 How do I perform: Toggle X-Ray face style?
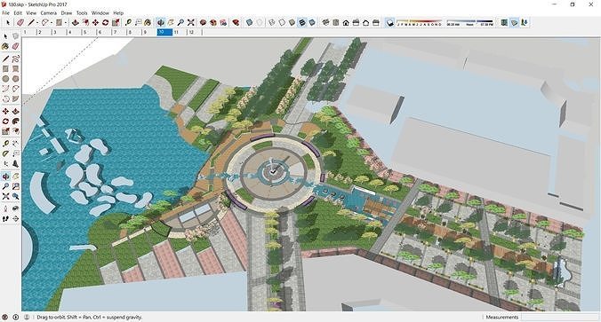tap(249, 22)
